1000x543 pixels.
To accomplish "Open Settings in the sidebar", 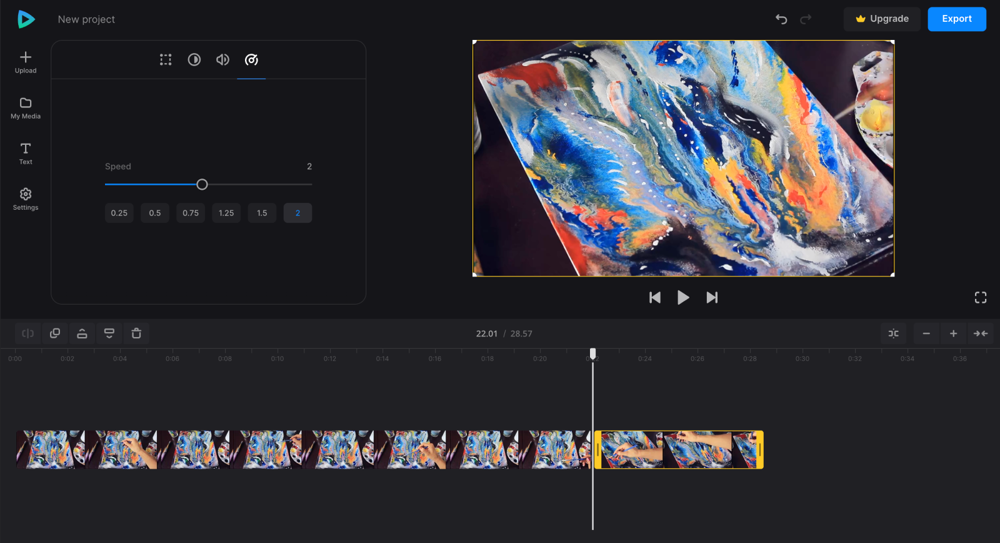I will pos(26,199).
